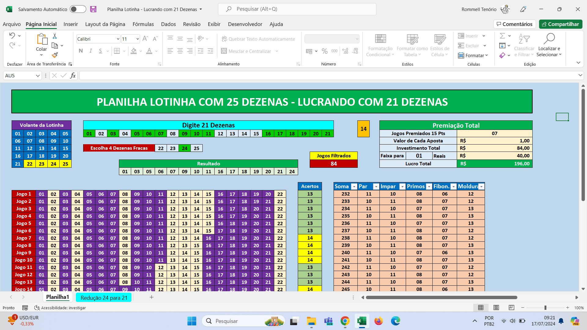Open the Fórmulas ribbon tab
The height and width of the screenshot is (330, 587).
(x=143, y=24)
